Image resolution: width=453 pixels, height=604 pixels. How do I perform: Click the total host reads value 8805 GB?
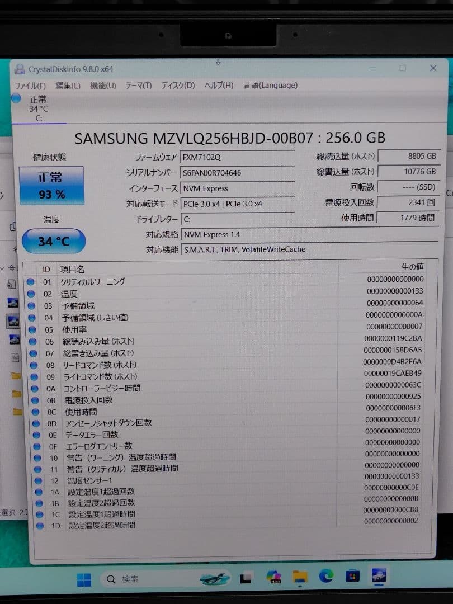click(x=409, y=156)
